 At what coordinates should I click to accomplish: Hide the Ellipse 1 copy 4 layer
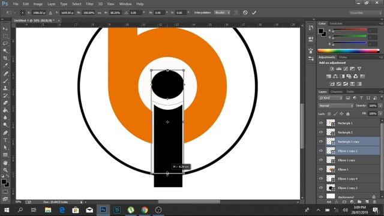point(321,179)
